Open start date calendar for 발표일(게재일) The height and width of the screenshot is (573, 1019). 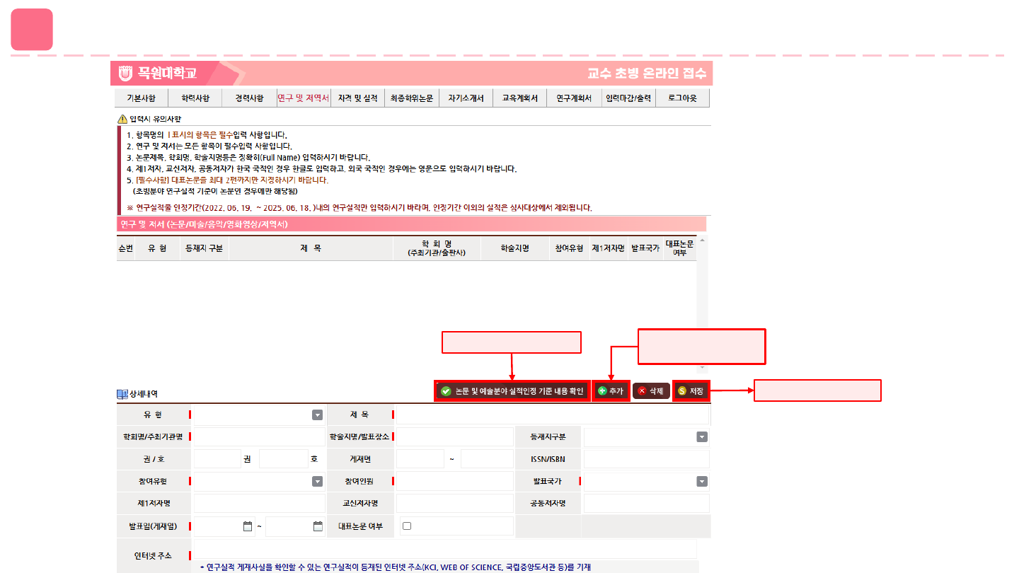point(248,526)
